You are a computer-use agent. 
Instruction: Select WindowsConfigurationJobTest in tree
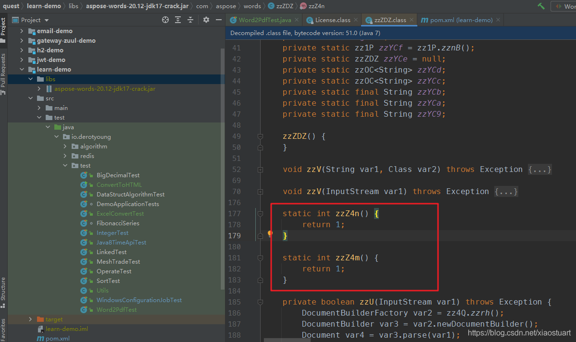point(139,300)
